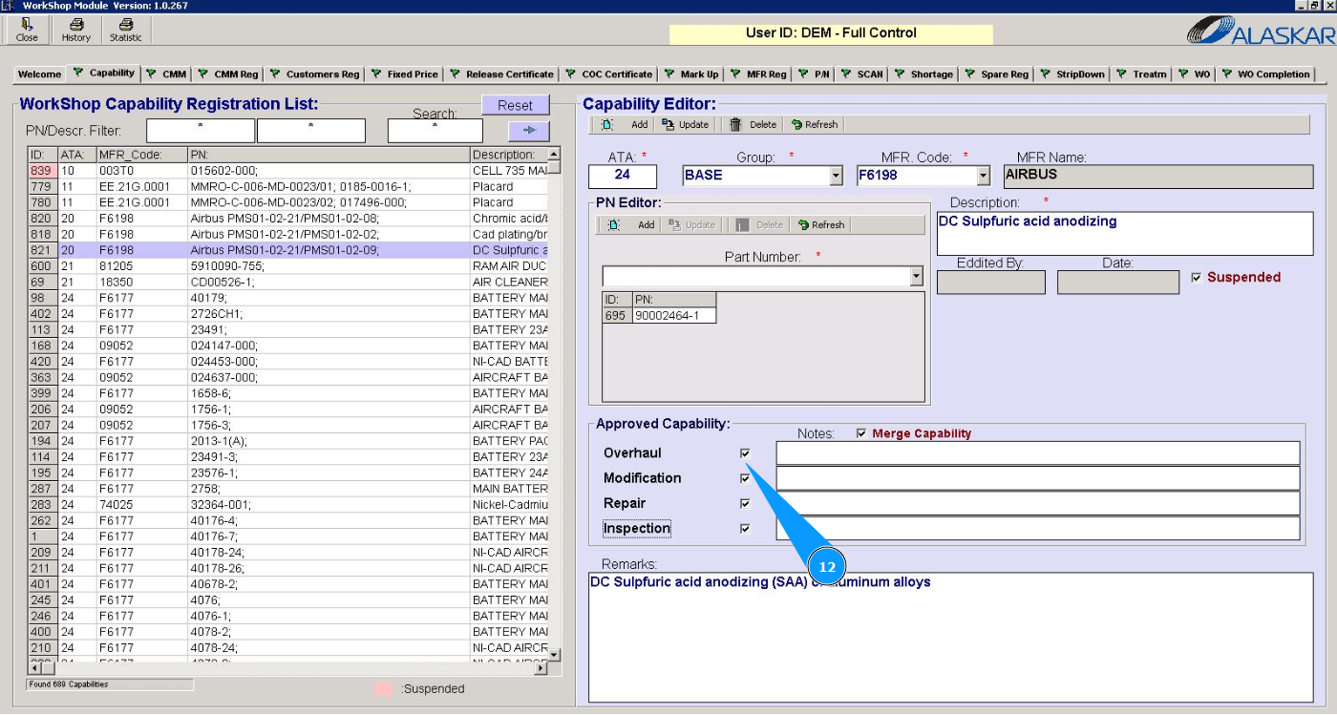Click the capability list scroll-right arrow

click(x=541, y=668)
